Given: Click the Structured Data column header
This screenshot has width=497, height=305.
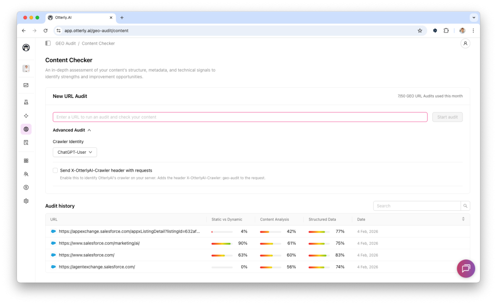Looking at the screenshot, I should [322, 220].
